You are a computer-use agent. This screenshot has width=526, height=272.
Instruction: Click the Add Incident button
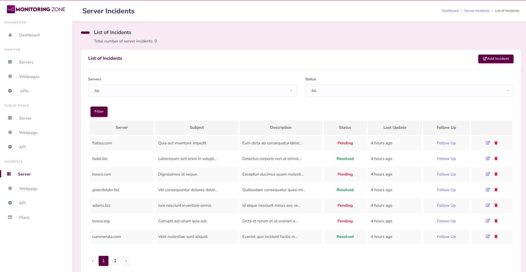[x=496, y=59]
